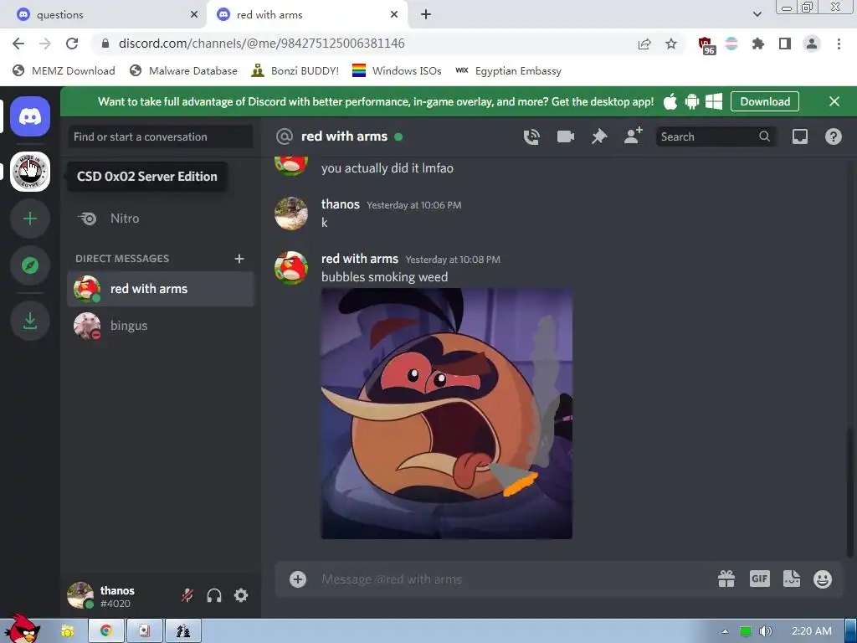Create a new DM plus icon
Image resolution: width=857 pixels, height=643 pixels.
239,259
